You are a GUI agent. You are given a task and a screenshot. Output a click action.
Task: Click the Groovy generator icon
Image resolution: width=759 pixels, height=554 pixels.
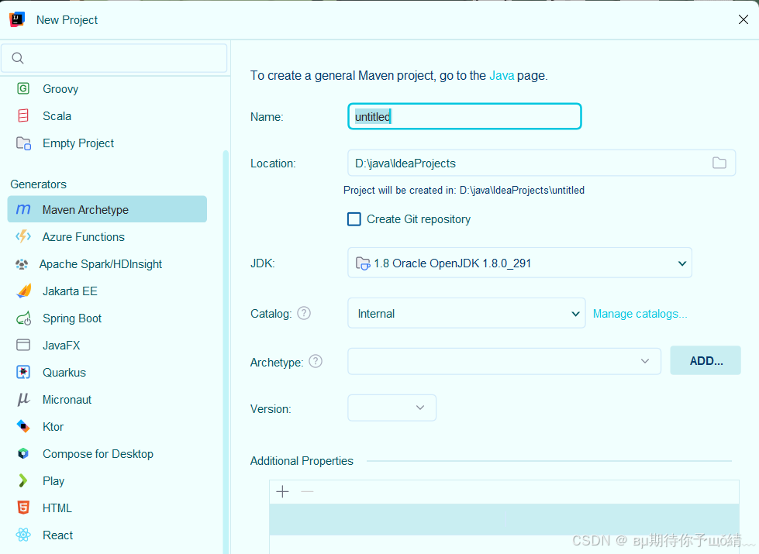(23, 88)
